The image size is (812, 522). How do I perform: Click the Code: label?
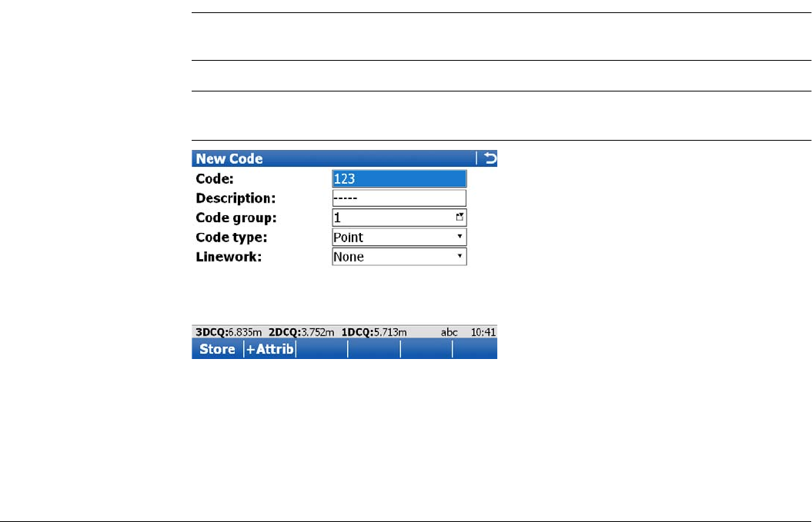[x=215, y=179]
